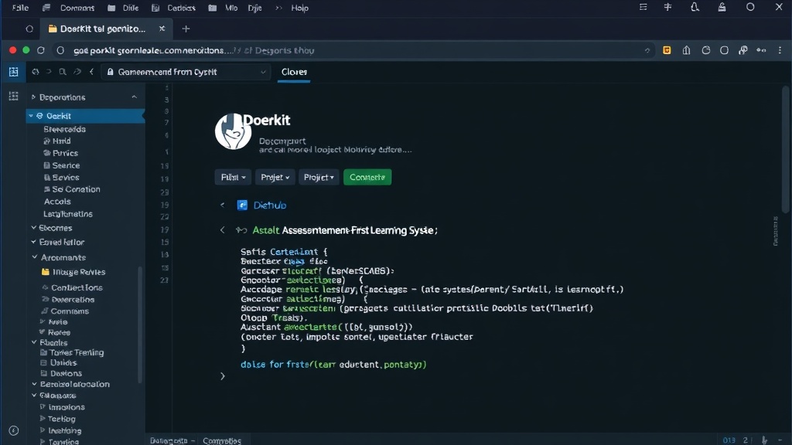792x445 pixels.
Task: Click the lock icon in title bar
Action: pyautogui.click(x=722, y=7)
